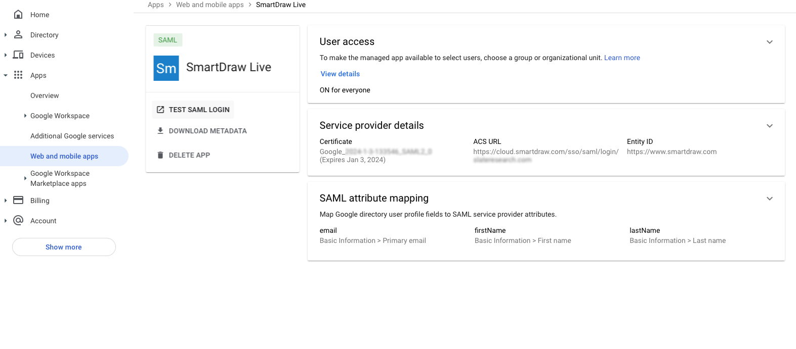The image size is (796, 349).
Task: Collapse the User access section chevron
Action: click(x=769, y=42)
